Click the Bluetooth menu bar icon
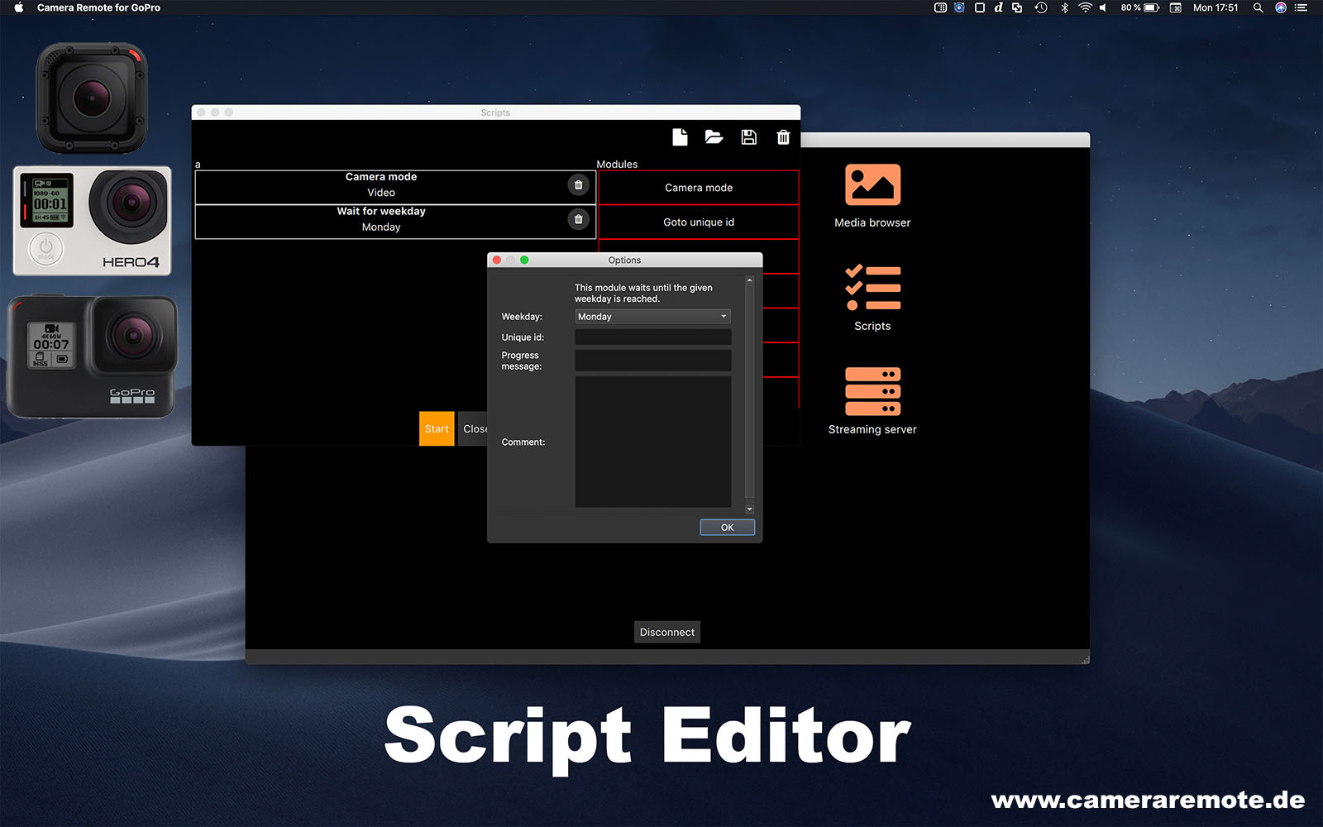The height and width of the screenshot is (827, 1323). [1064, 7]
